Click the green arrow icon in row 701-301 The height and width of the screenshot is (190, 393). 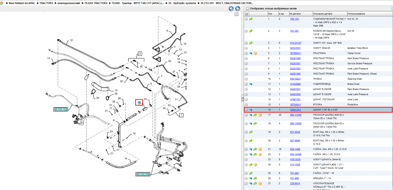(x=251, y=31)
